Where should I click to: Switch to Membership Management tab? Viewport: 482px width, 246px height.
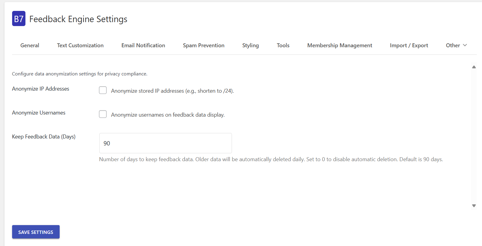(x=340, y=45)
